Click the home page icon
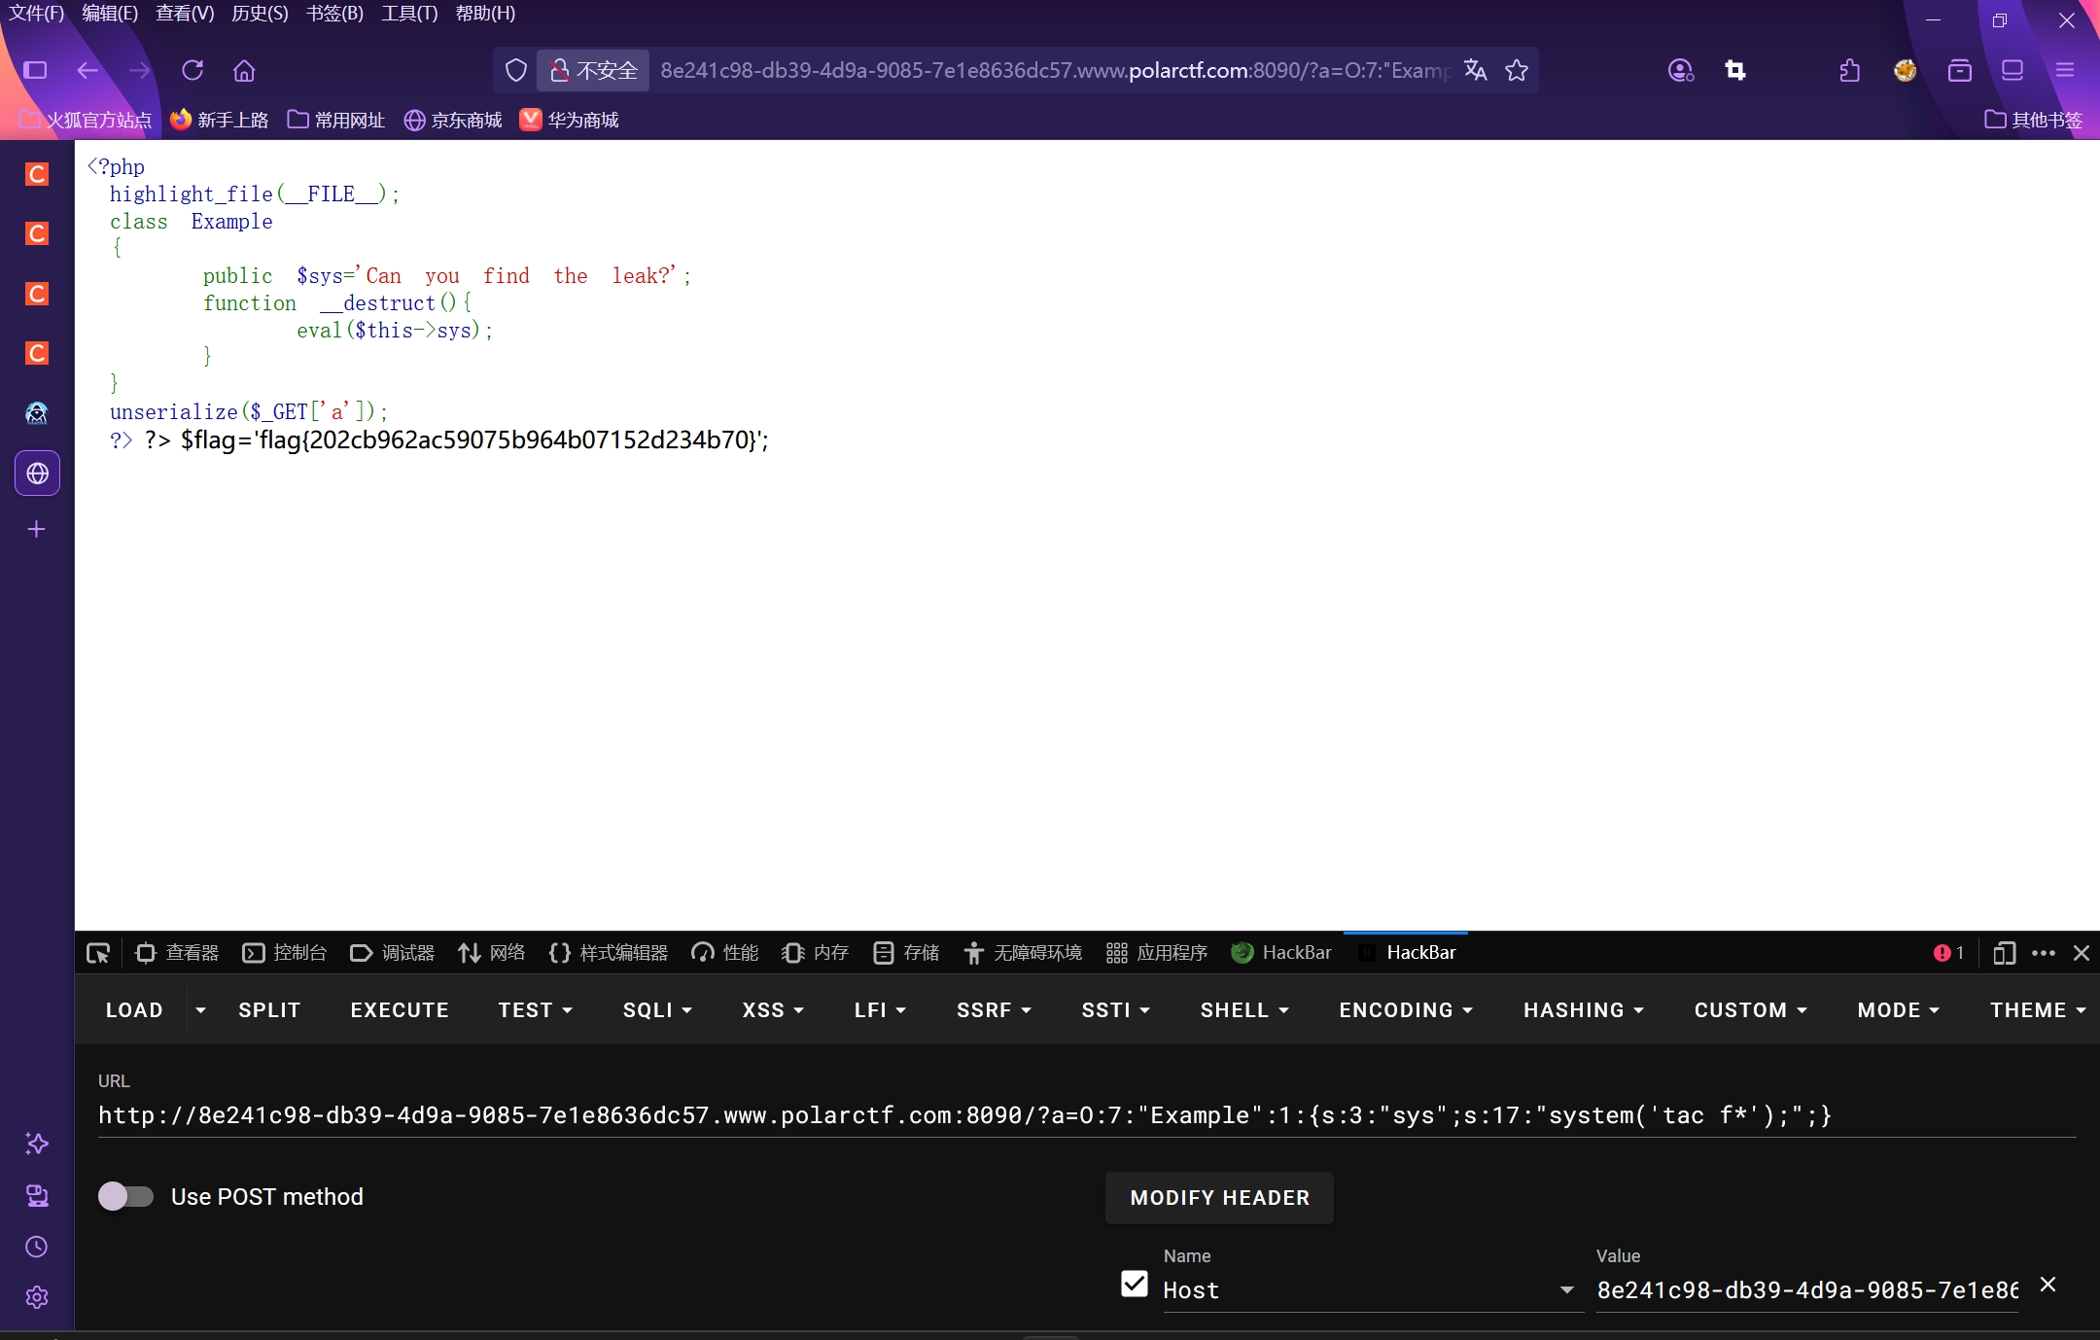This screenshot has height=1340, width=2100. (244, 70)
